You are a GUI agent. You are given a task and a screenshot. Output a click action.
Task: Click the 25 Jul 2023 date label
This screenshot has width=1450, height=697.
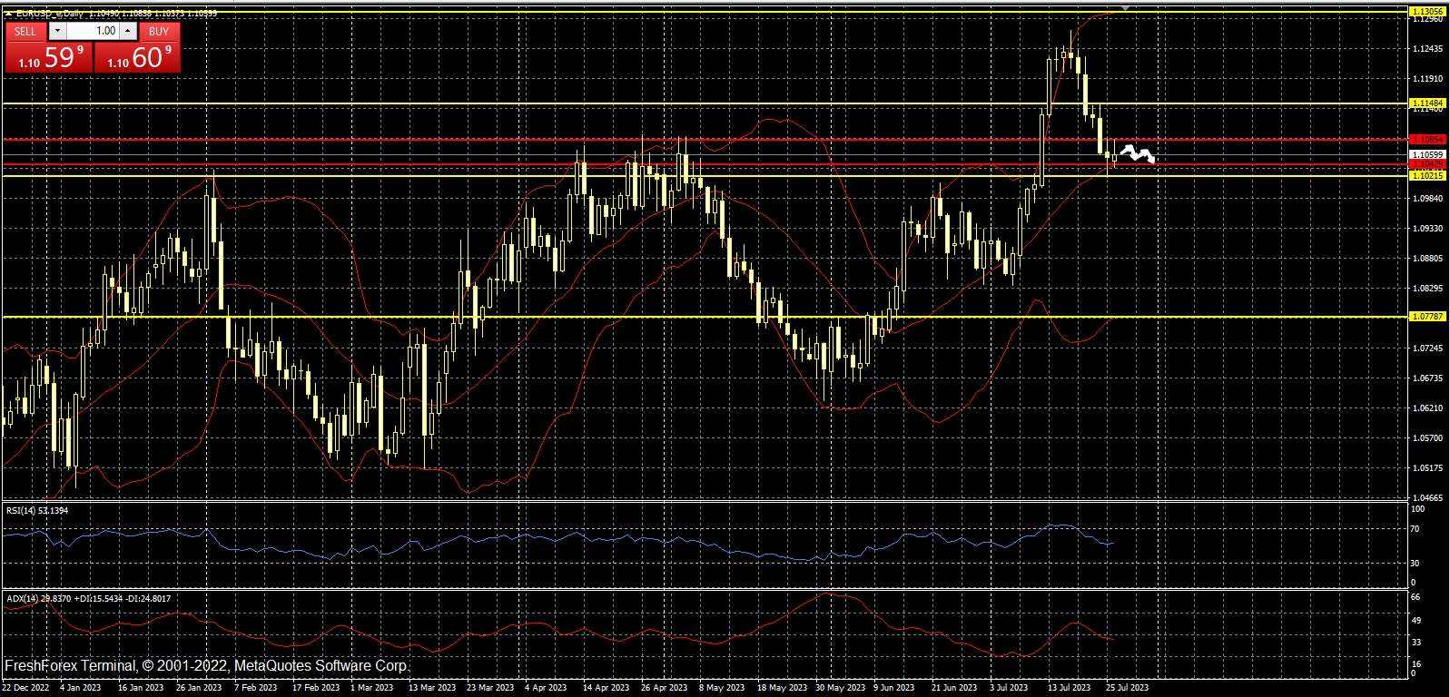click(x=1127, y=688)
